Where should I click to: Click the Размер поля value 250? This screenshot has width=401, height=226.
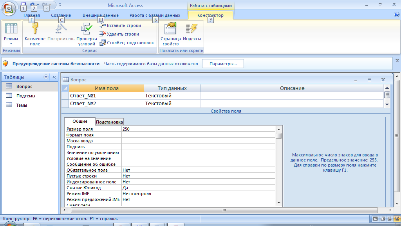(198, 129)
